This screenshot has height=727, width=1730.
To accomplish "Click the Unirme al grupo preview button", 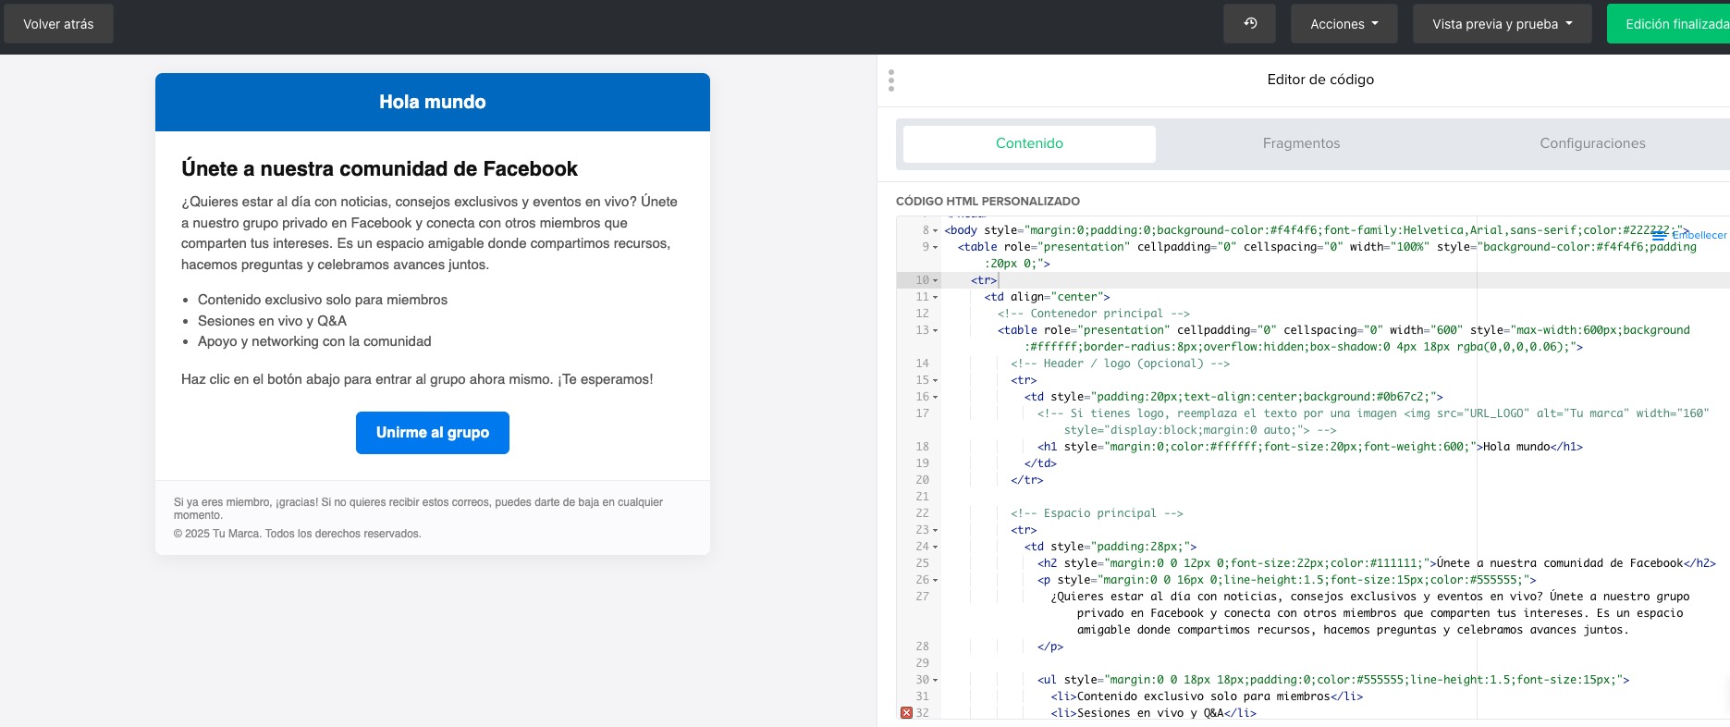I will pos(433,433).
